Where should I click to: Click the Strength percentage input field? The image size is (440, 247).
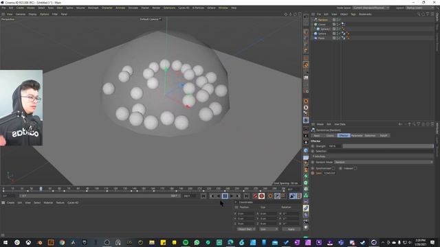click(334, 146)
